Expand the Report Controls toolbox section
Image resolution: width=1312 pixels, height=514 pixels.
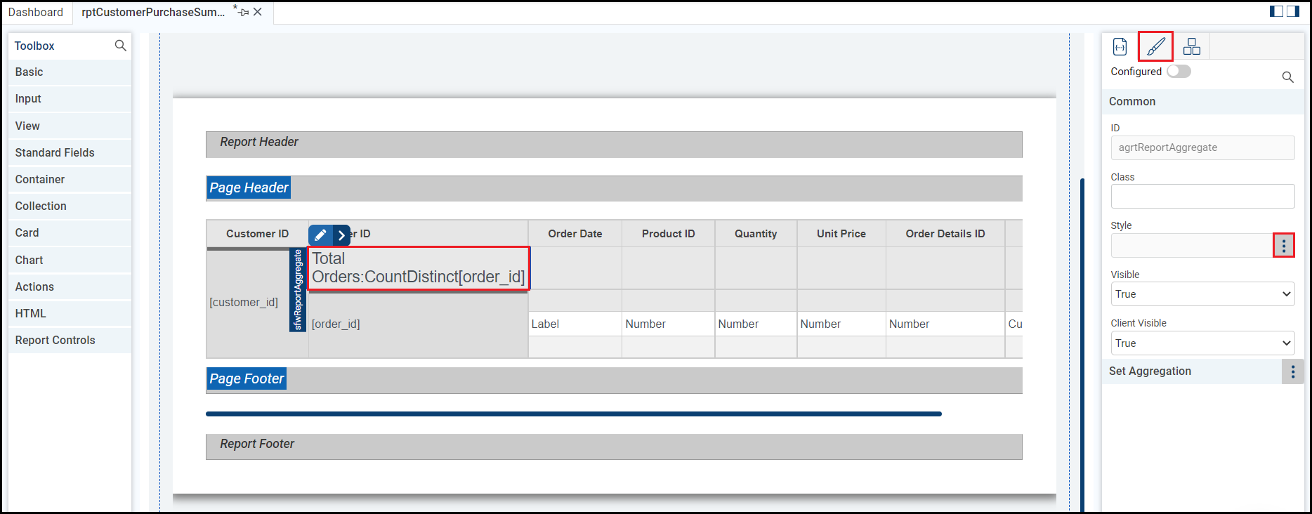pos(55,341)
